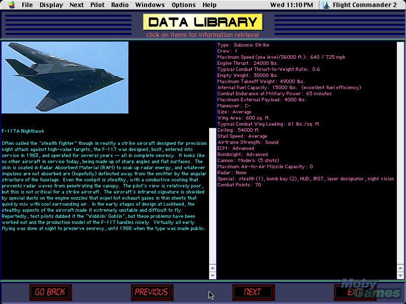Click the 'Typical Combat Thrust-to-Weight Ratio' line
The image size is (406, 304).
click(268, 69)
